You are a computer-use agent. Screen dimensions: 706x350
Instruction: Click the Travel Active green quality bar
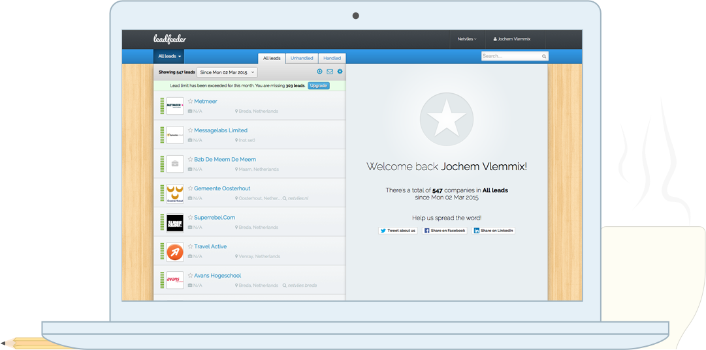click(162, 251)
